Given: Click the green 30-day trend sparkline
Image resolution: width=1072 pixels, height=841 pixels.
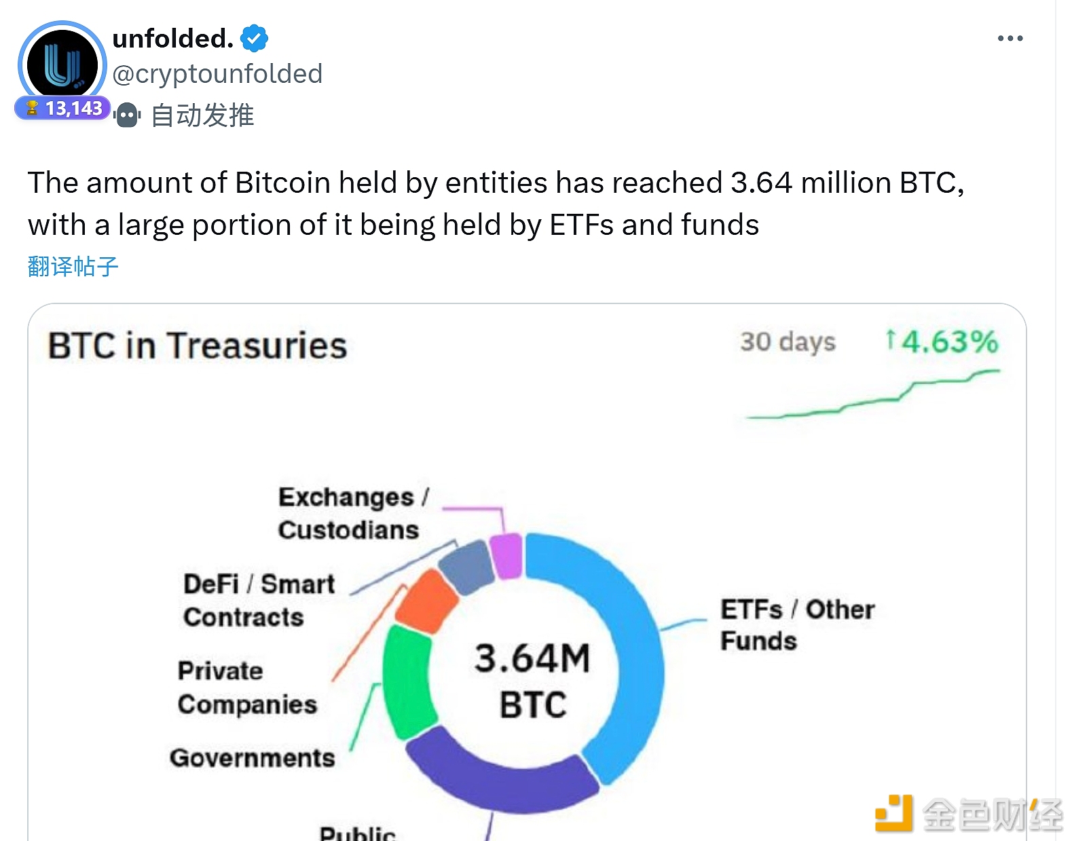Looking at the screenshot, I should [x=872, y=398].
